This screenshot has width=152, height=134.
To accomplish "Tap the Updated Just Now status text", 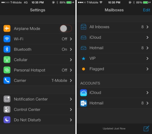I will 114,129.
